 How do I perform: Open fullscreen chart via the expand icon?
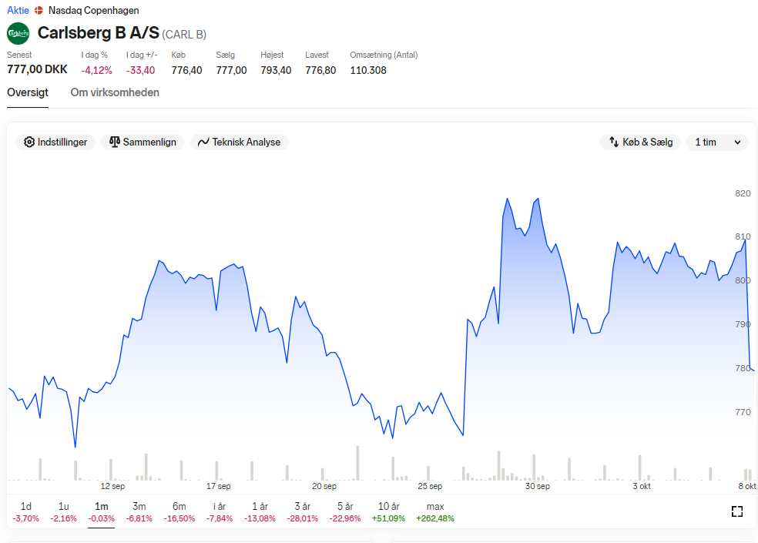(736, 511)
